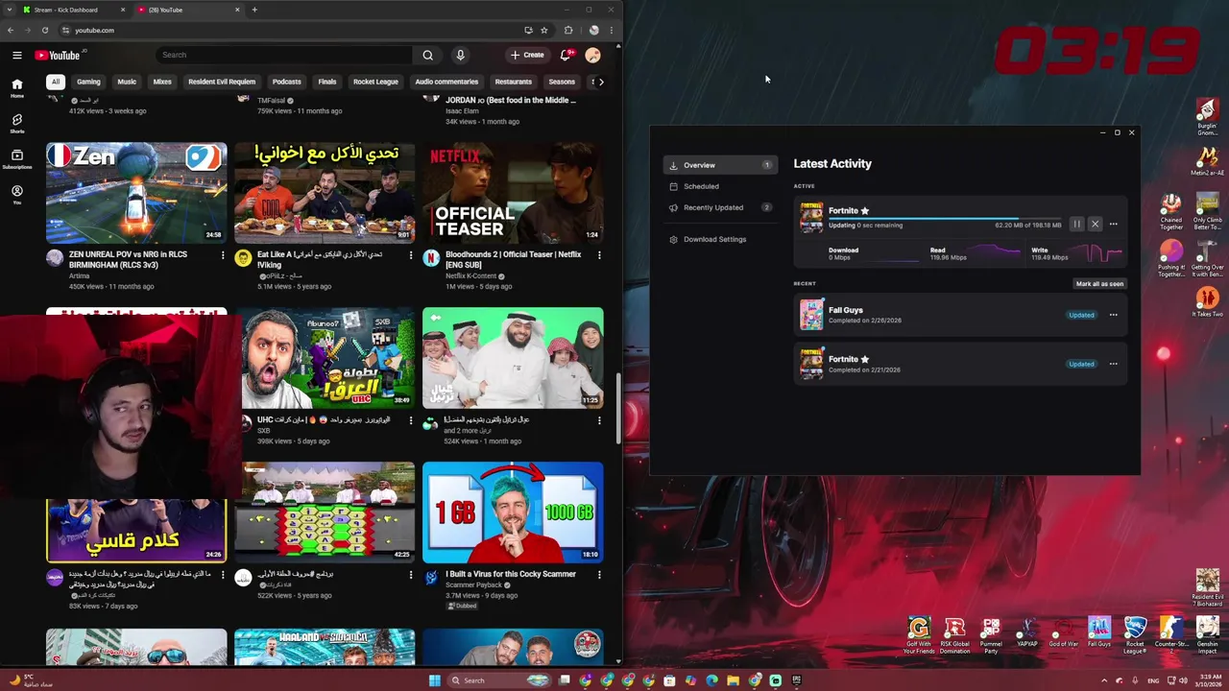Screen dimensions: 1229x691
Task: Open the Genshin Impact desktop shortcut
Action: pyautogui.click(x=1207, y=635)
